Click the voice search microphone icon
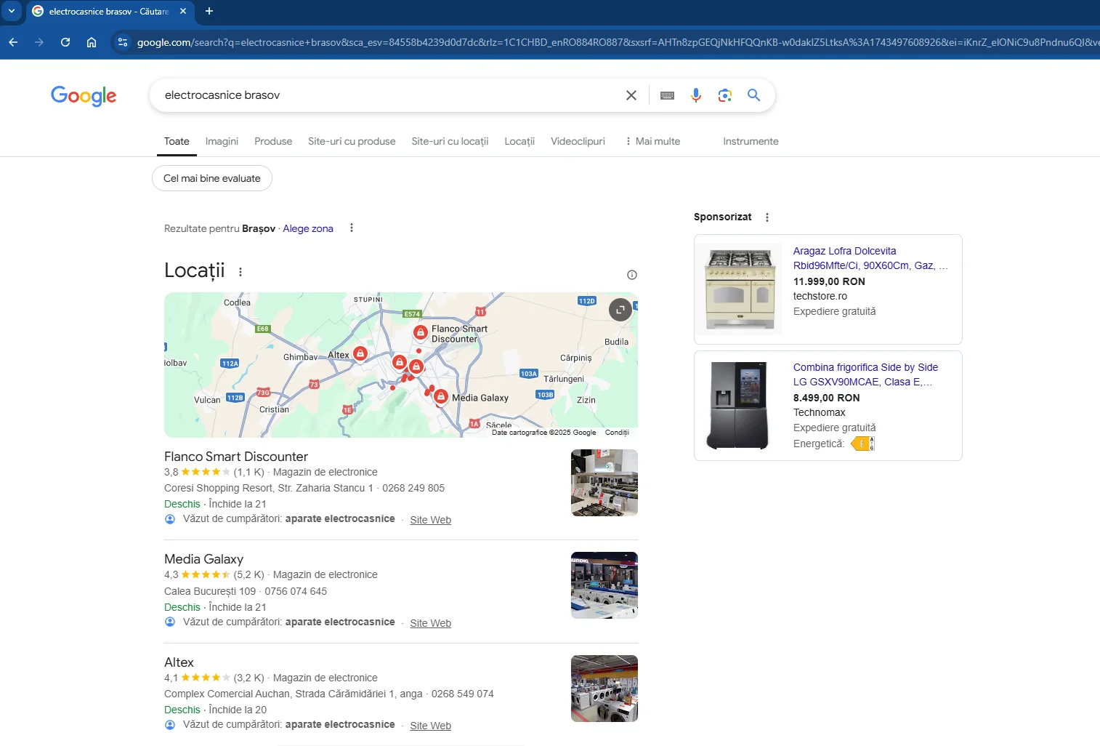Screen dimensions: 1100x746 695,95
